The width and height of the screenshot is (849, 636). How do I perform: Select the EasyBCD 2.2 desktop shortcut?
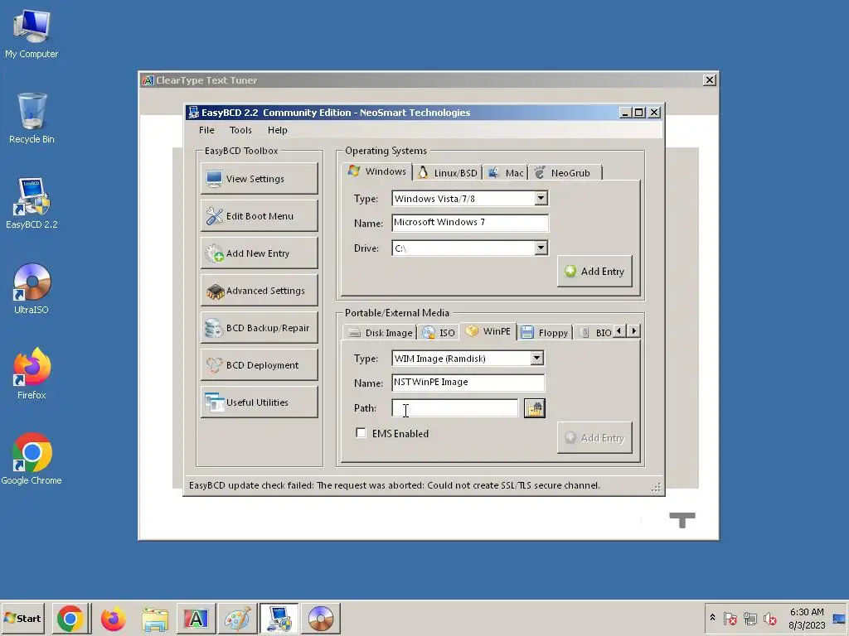pos(32,204)
